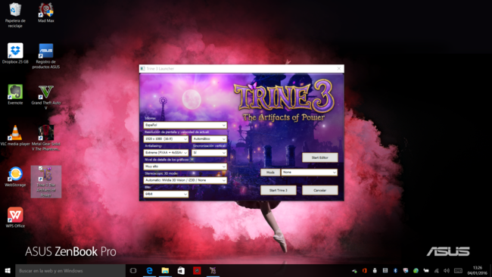Open Metal Gear Solid V desktop shortcut
The image size is (492, 277).
click(x=46, y=138)
